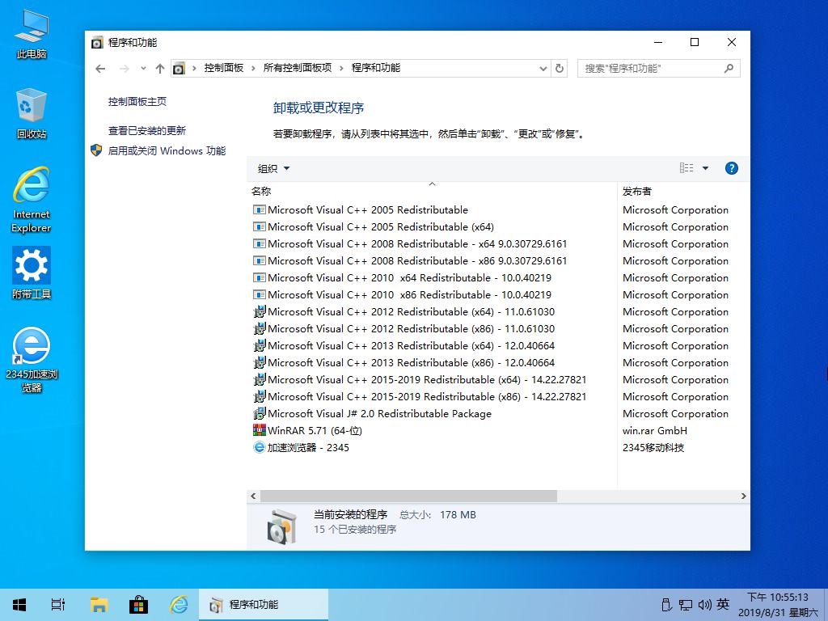
Task: Expand the chevron after 控制面板 breadcrumb
Action: [x=253, y=68]
